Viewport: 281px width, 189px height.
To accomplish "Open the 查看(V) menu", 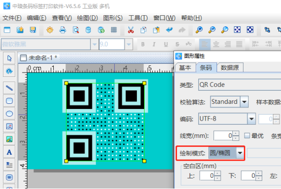I will click(62, 18).
